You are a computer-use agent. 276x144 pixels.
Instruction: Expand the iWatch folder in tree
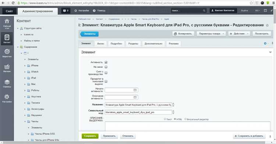[x=25, y=72]
